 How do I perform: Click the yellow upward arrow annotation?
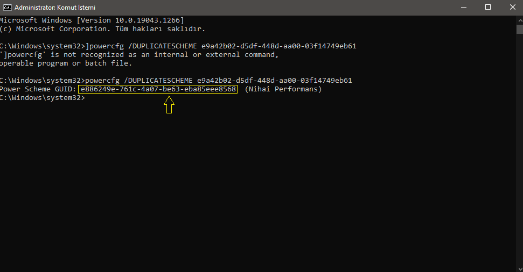click(x=169, y=104)
